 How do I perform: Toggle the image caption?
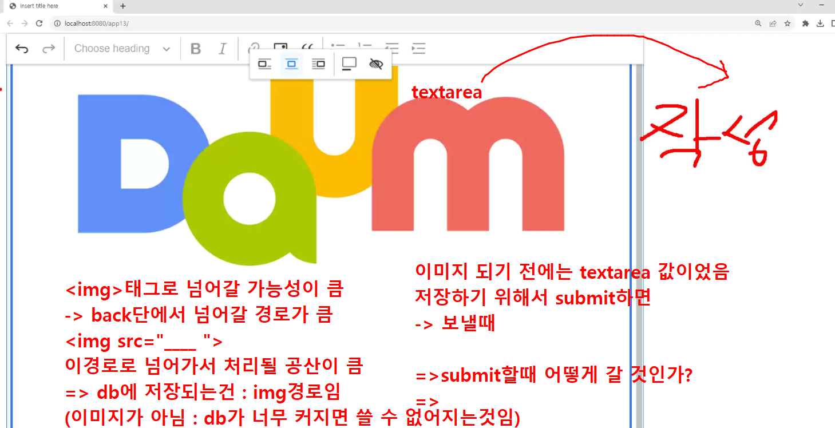pos(349,64)
